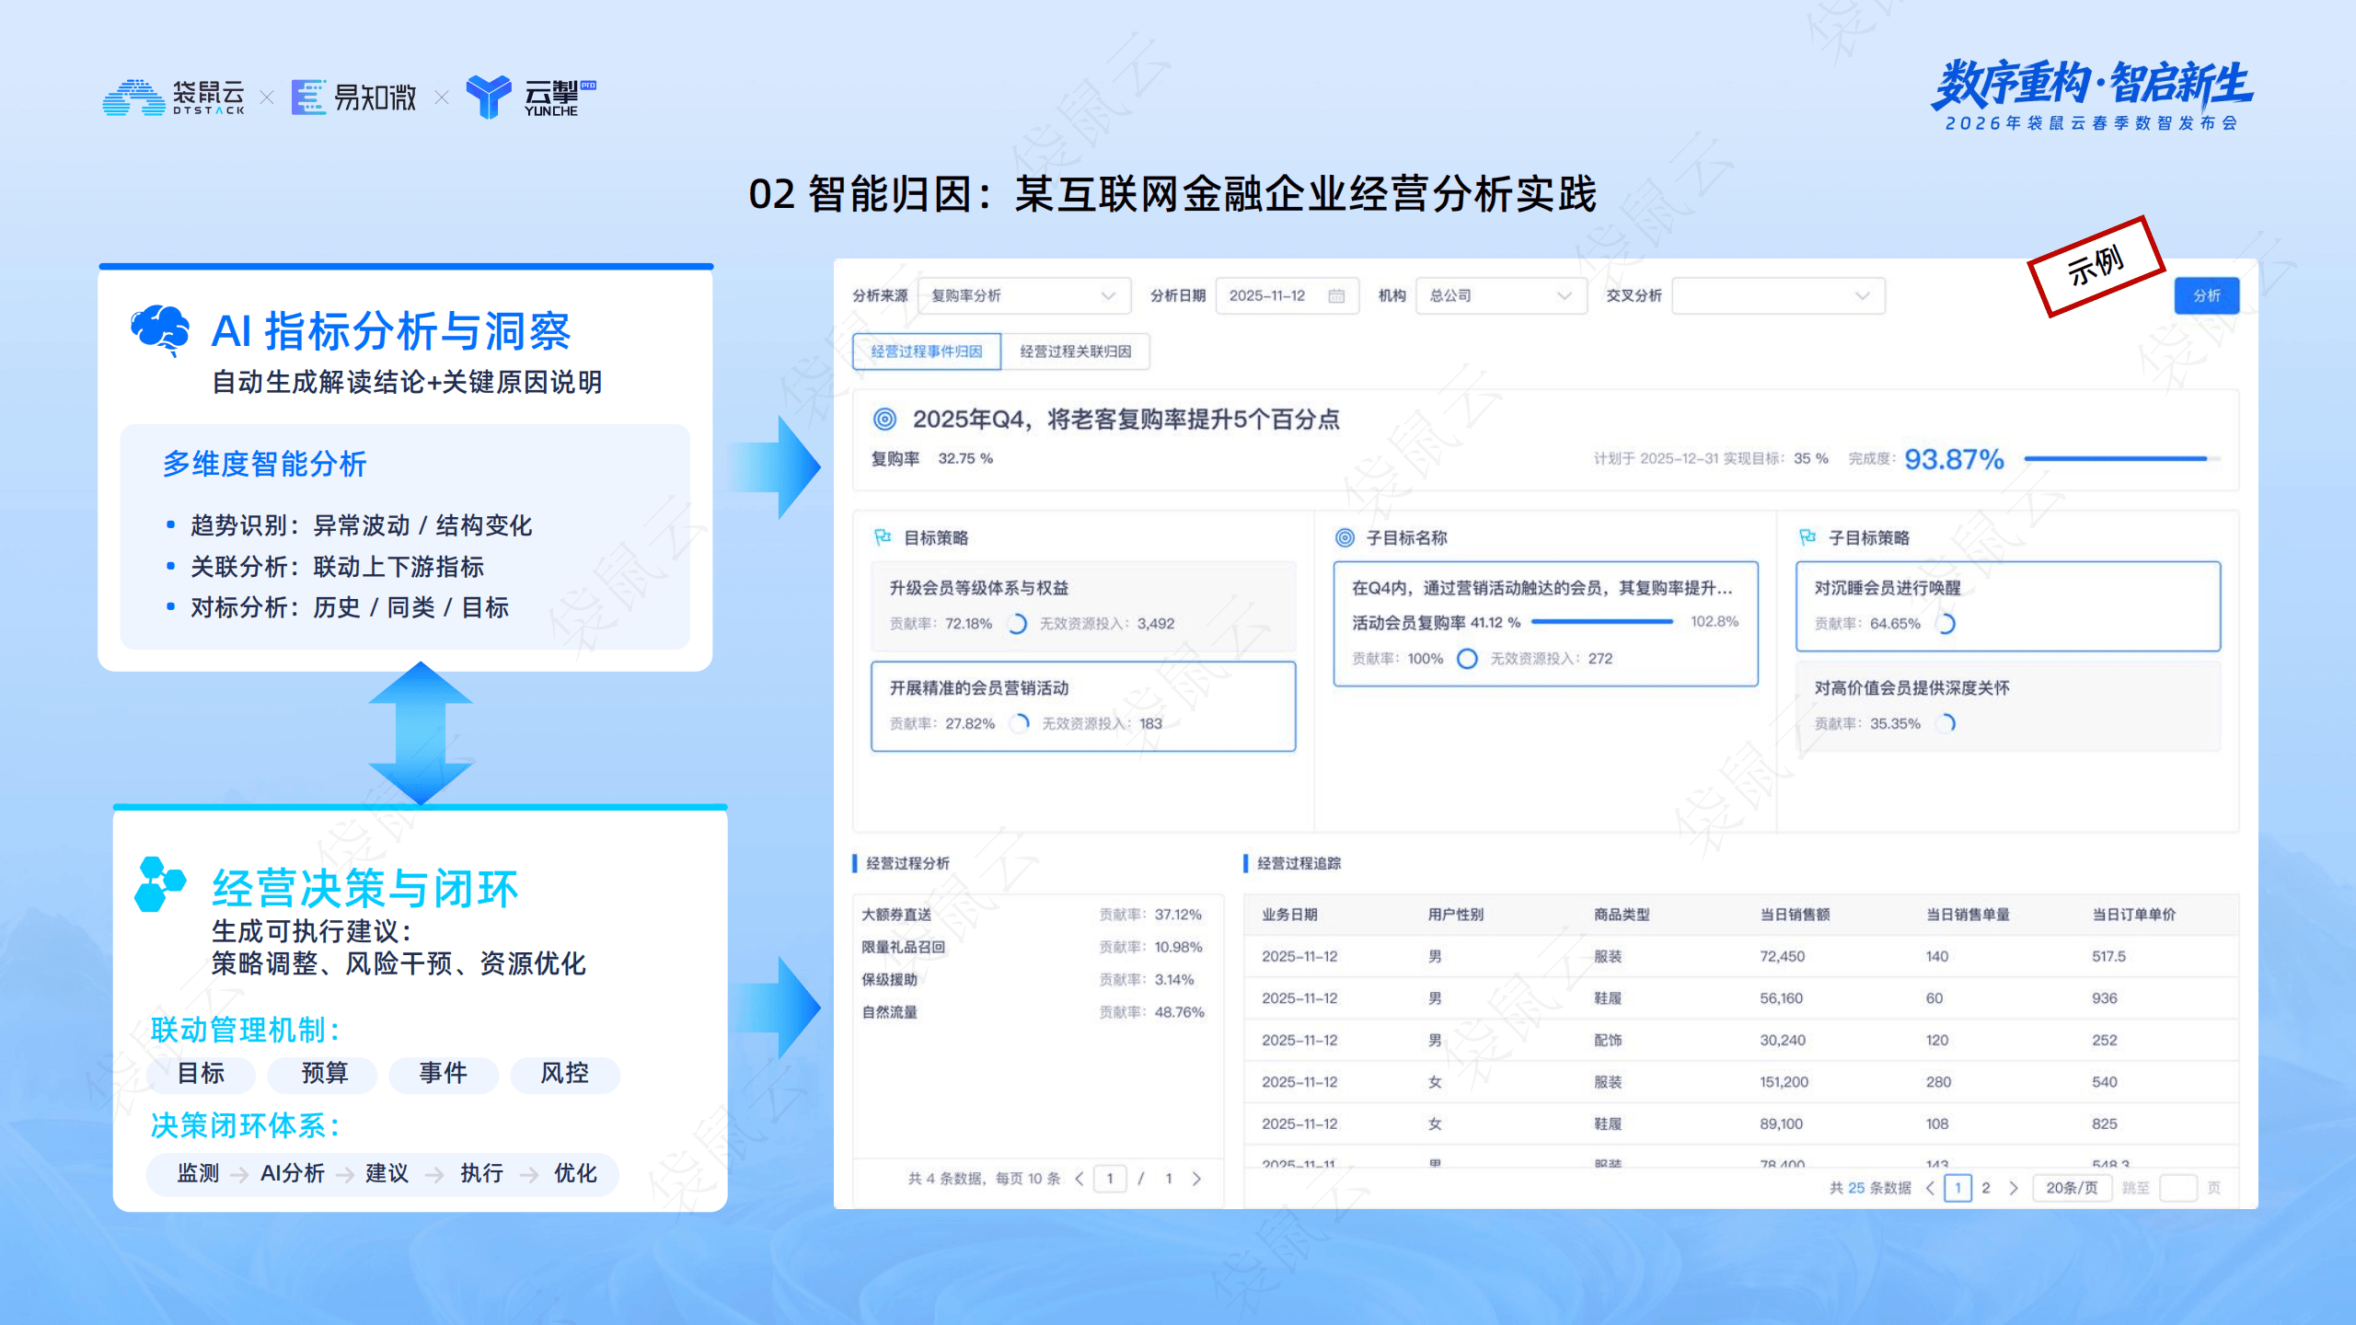Go to previous page in 经营过程追踪 pager
Image resolution: width=2356 pixels, height=1325 pixels.
click(1931, 1188)
